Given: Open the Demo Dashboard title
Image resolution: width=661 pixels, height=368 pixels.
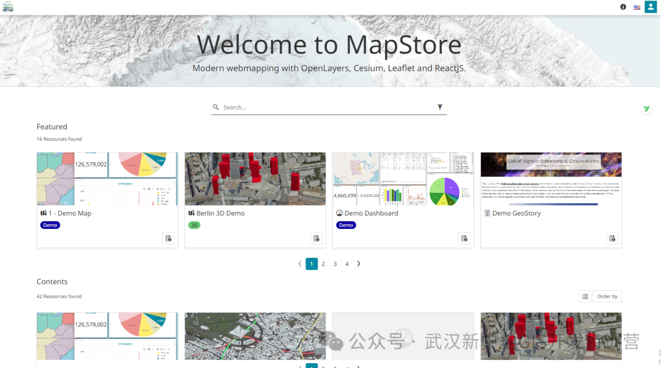Looking at the screenshot, I should pos(371,213).
